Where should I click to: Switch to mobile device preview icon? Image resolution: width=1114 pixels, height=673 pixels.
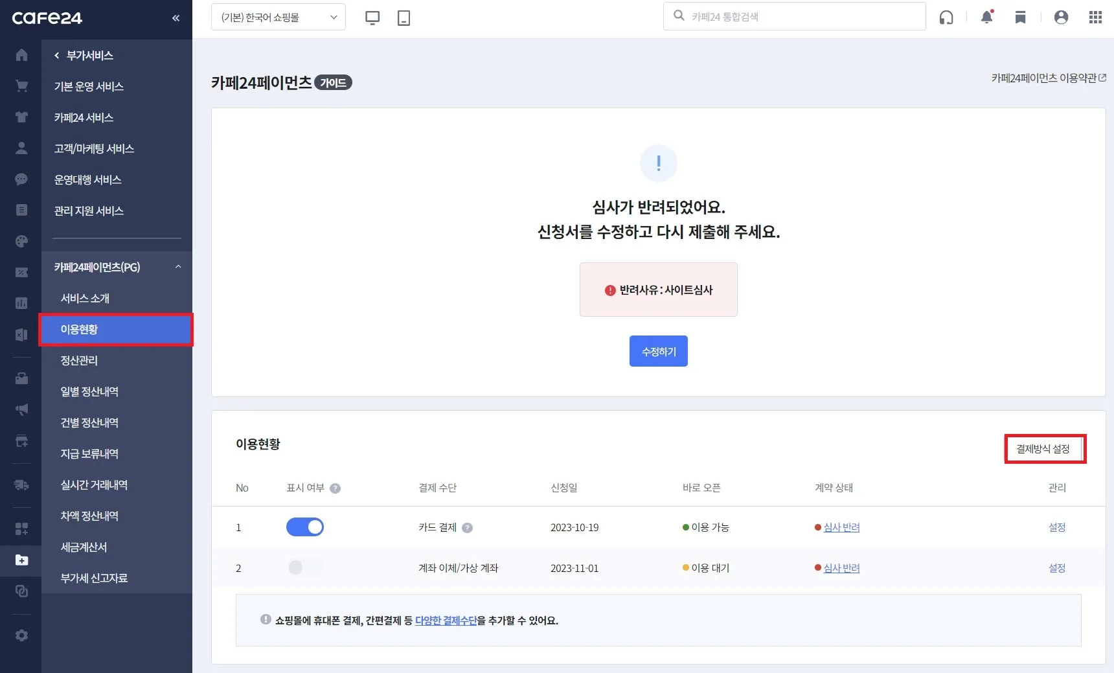[x=404, y=18]
